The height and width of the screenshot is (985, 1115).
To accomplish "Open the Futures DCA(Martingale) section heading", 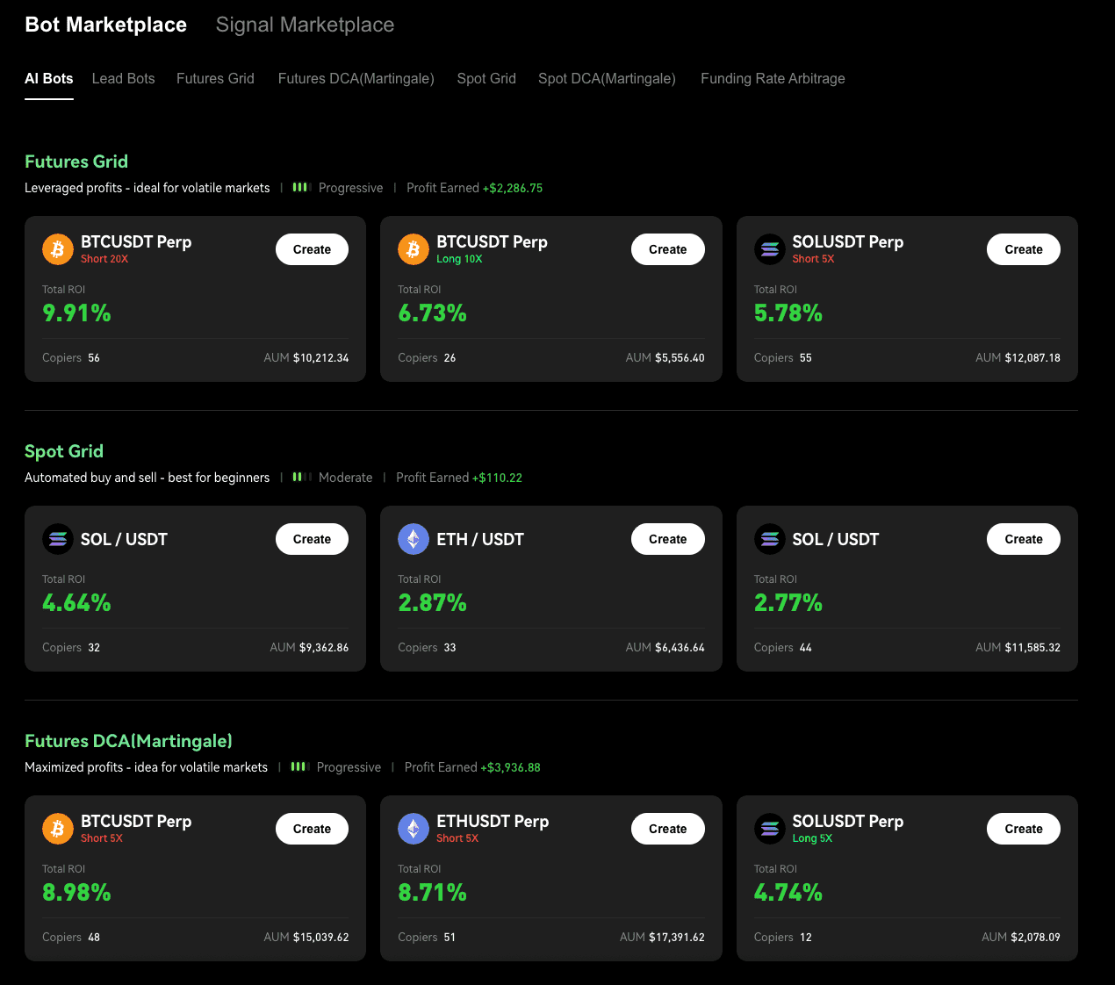I will pyautogui.click(x=128, y=741).
